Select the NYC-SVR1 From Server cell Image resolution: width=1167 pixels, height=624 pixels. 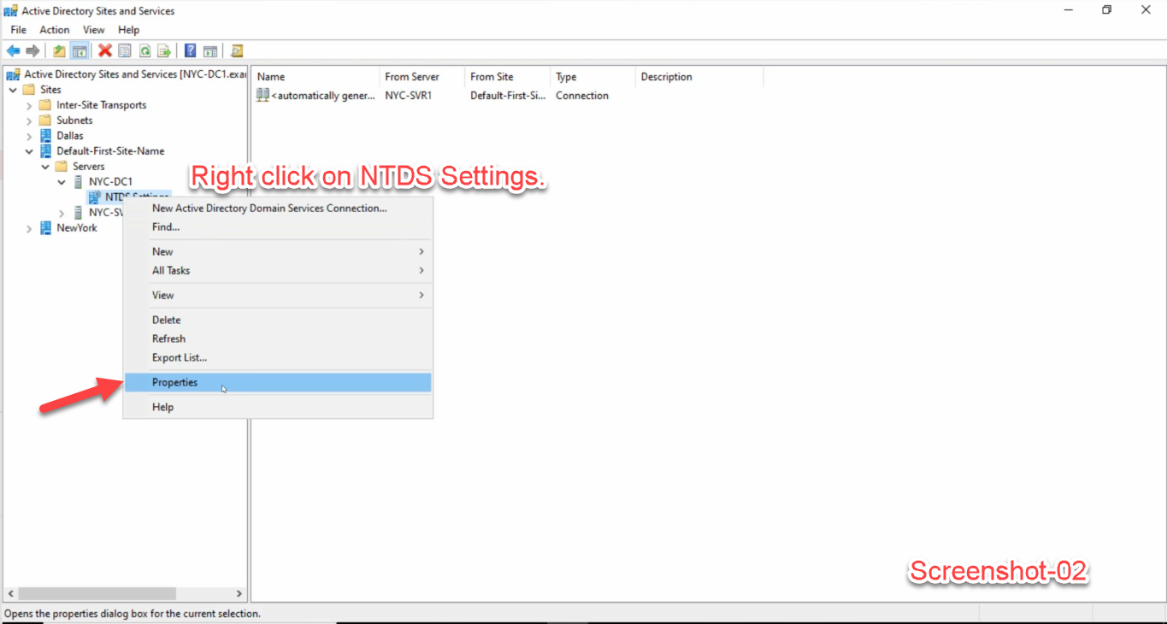[x=409, y=96]
